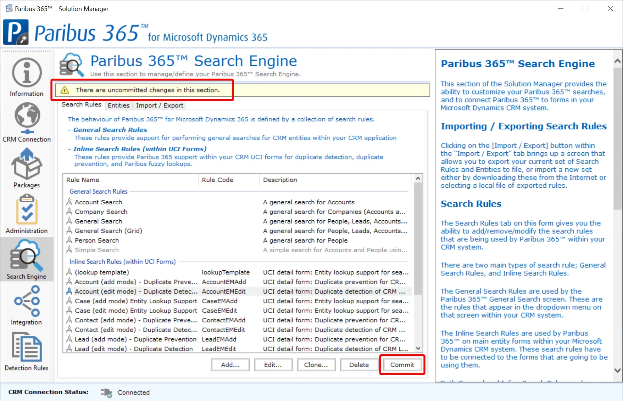Click the help panel scroll up arrow

click(617, 61)
